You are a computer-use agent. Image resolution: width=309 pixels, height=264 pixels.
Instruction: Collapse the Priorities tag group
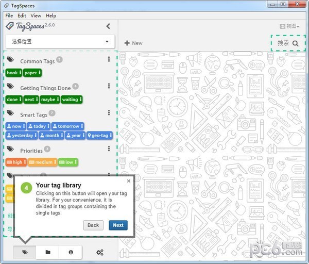pos(31,151)
